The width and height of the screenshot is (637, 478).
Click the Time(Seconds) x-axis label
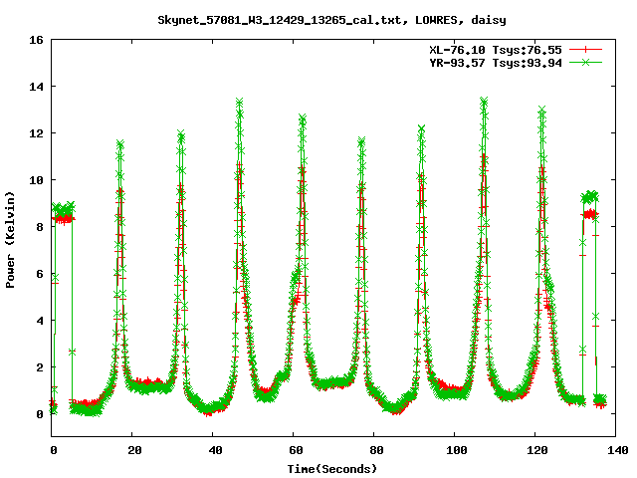click(332, 469)
